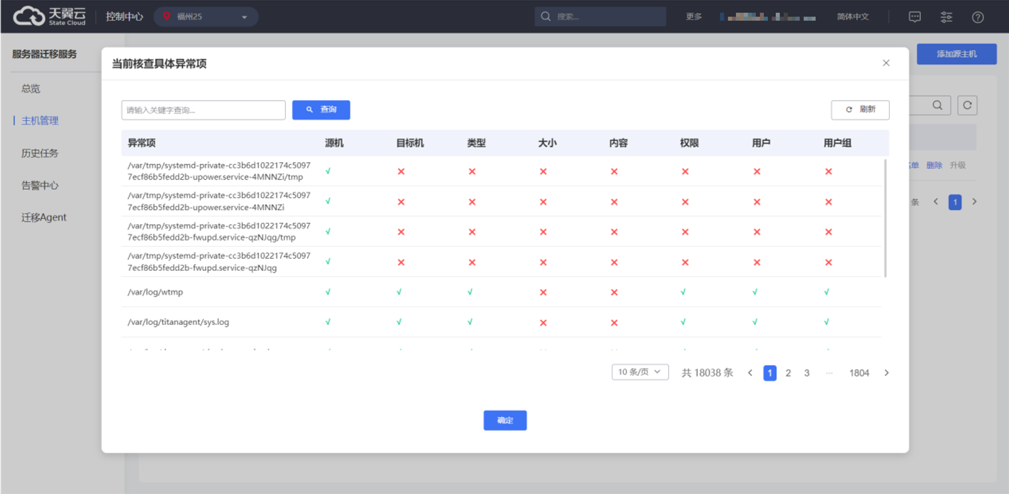1009x494 pixels.
Task: Open 总览 in the sidebar
Action: coord(31,88)
